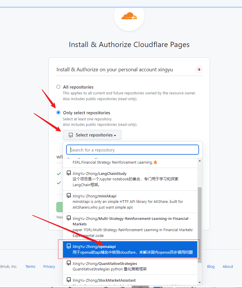Open the About footer link

pyautogui.click(x=228, y=267)
